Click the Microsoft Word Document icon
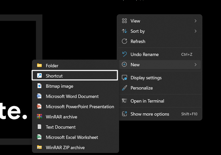 pyautogui.click(x=39, y=96)
